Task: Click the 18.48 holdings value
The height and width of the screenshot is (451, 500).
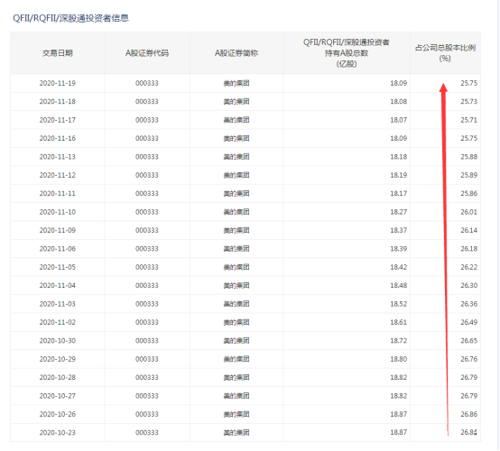Action: [399, 286]
